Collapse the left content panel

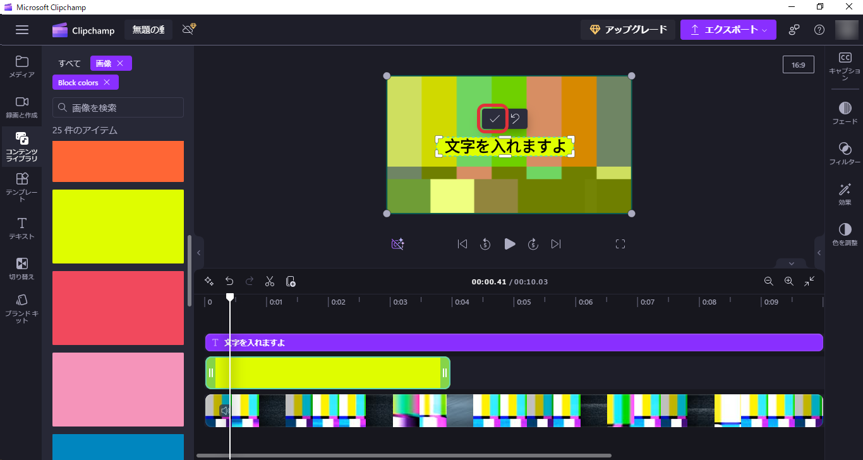coord(198,253)
